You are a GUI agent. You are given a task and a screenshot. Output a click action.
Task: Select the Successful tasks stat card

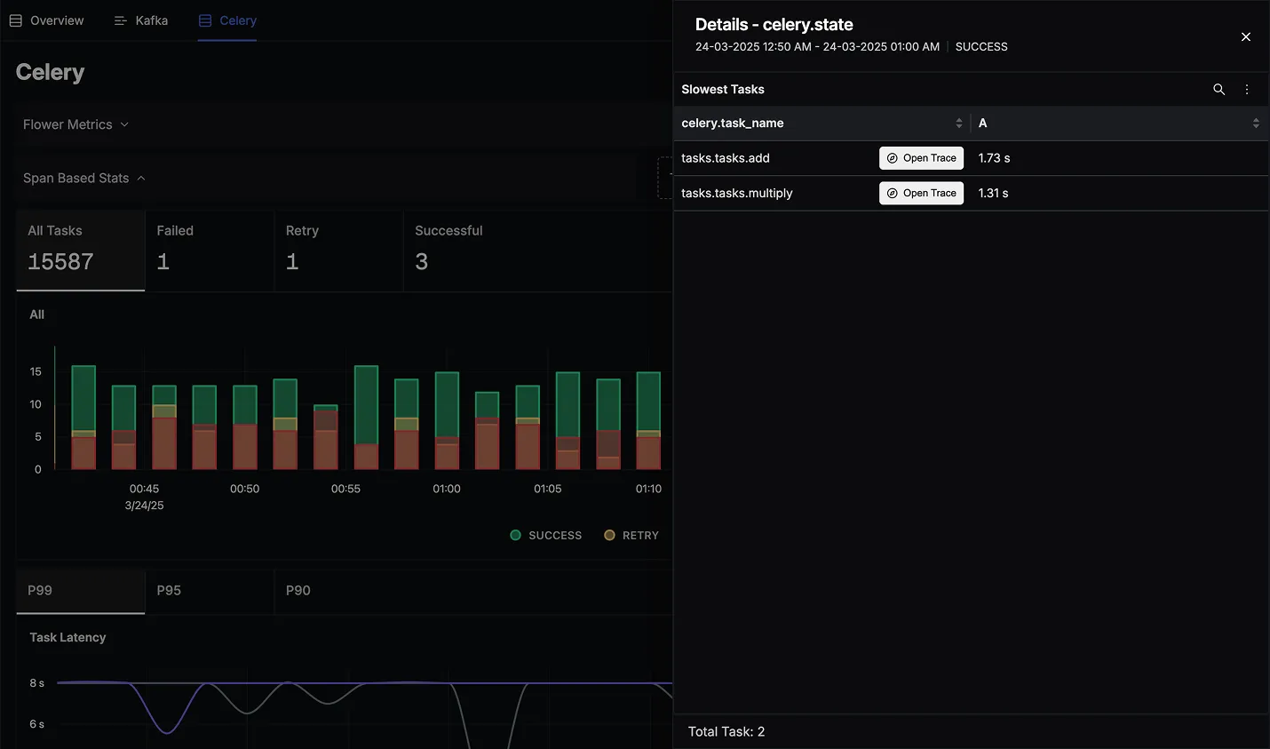coord(537,250)
